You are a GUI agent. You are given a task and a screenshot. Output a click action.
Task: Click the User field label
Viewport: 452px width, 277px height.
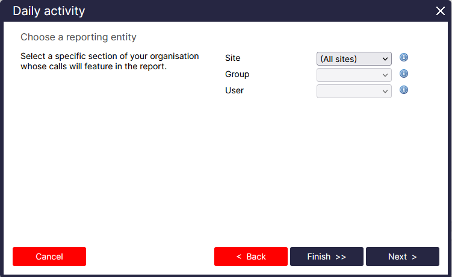point(234,90)
